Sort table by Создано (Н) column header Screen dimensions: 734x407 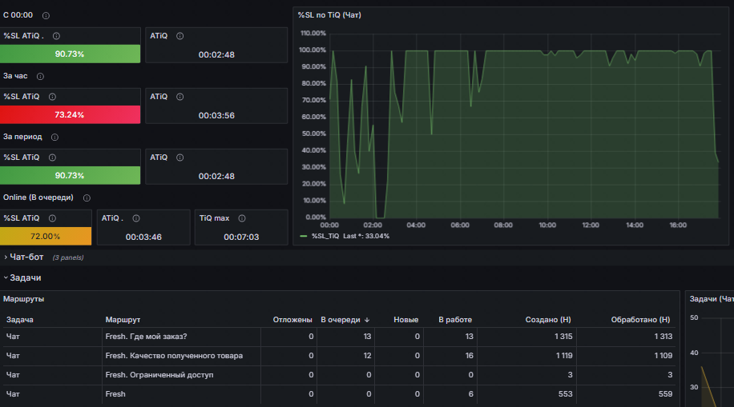click(547, 320)
